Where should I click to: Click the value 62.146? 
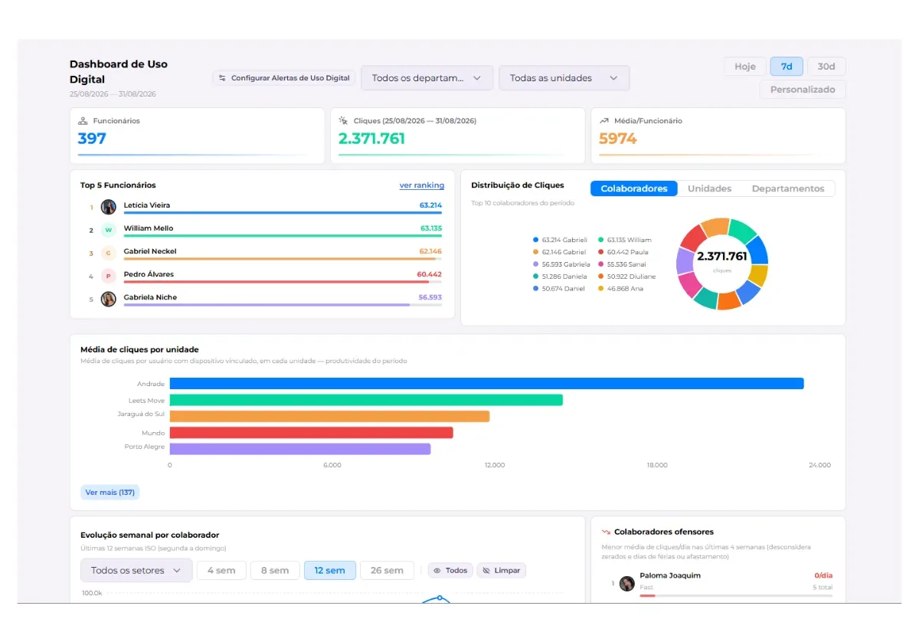[430, 251]
